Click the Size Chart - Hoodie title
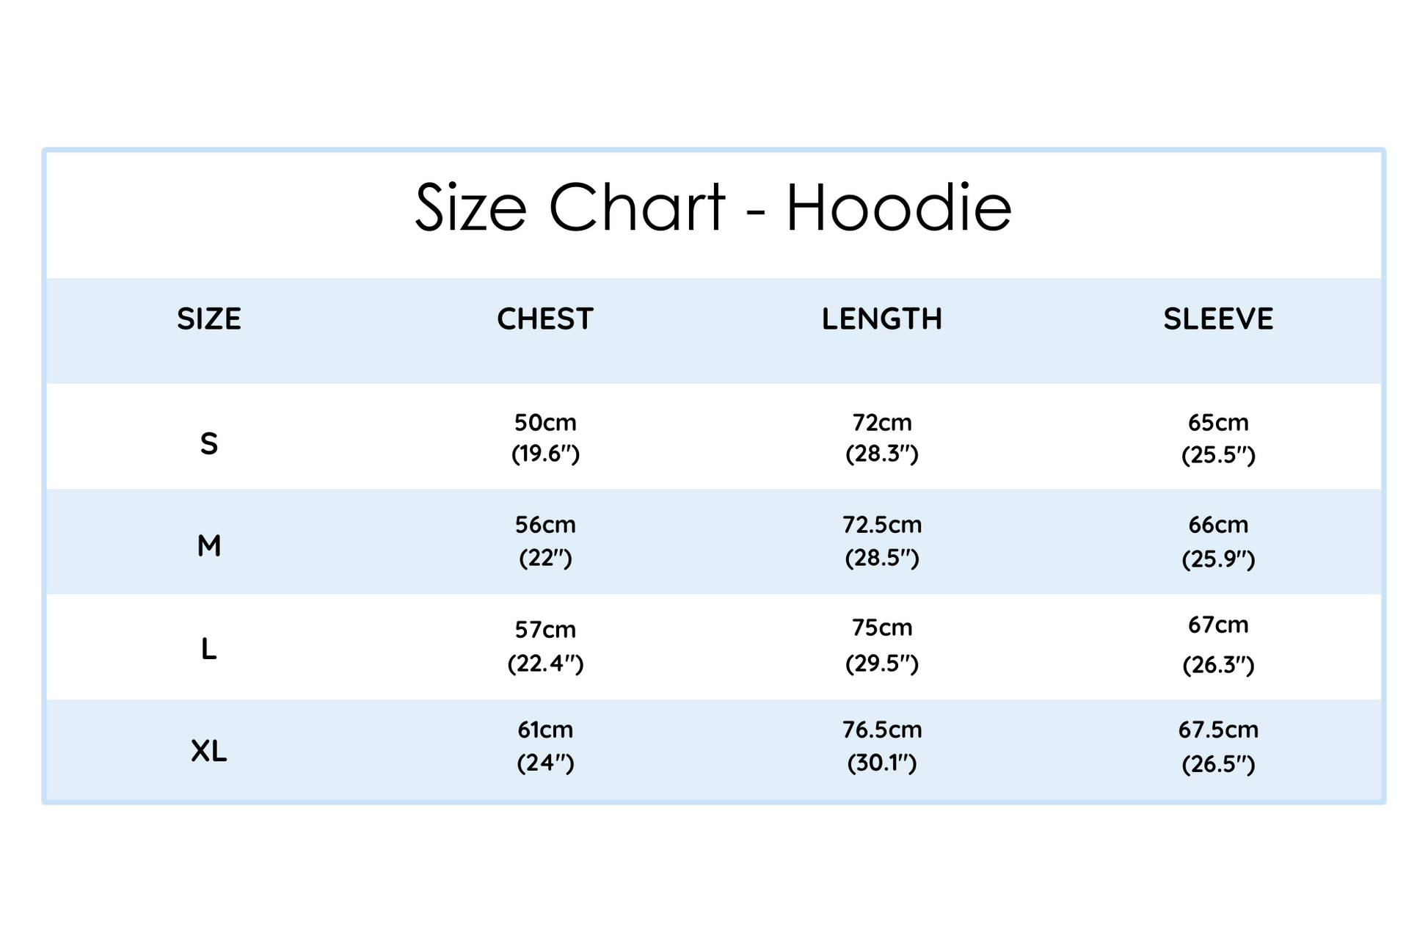The height and width of the screenshot is (952, 1428). coord(713,208)
